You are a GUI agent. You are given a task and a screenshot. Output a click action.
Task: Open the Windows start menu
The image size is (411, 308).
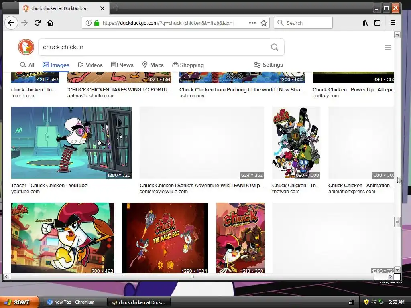click(x=19, y=302)
